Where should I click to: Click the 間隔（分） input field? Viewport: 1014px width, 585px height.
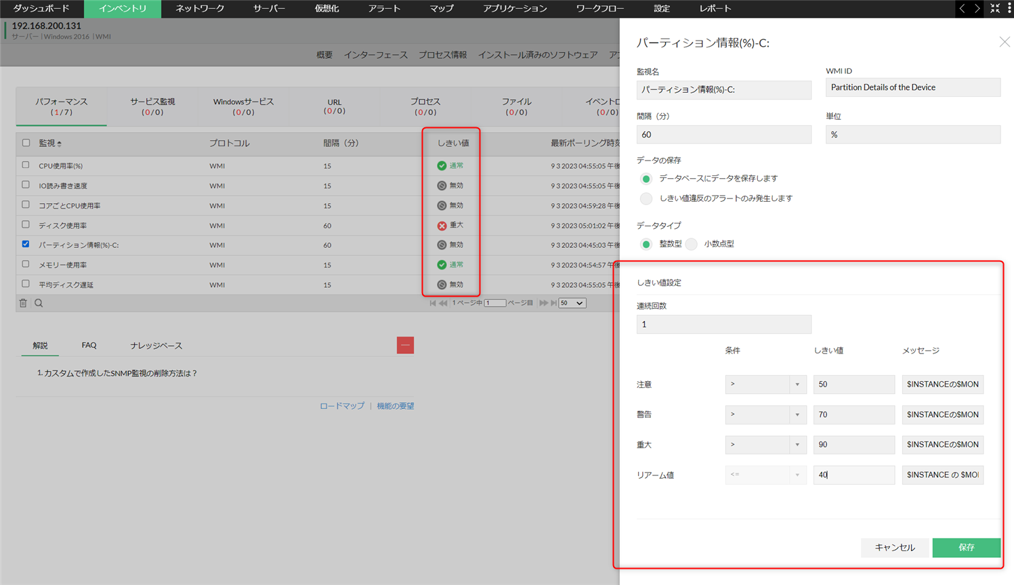click(724, 135)
